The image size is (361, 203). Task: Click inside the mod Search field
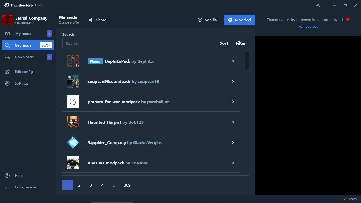(x=137, y=43)
